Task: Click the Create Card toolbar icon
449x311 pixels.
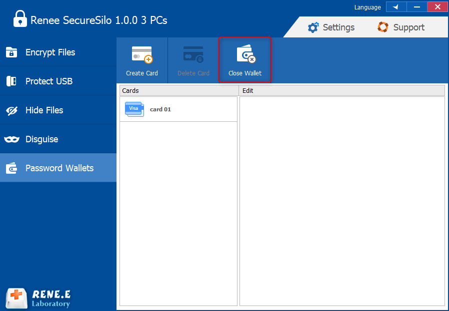Action: (x=141, y=60)
